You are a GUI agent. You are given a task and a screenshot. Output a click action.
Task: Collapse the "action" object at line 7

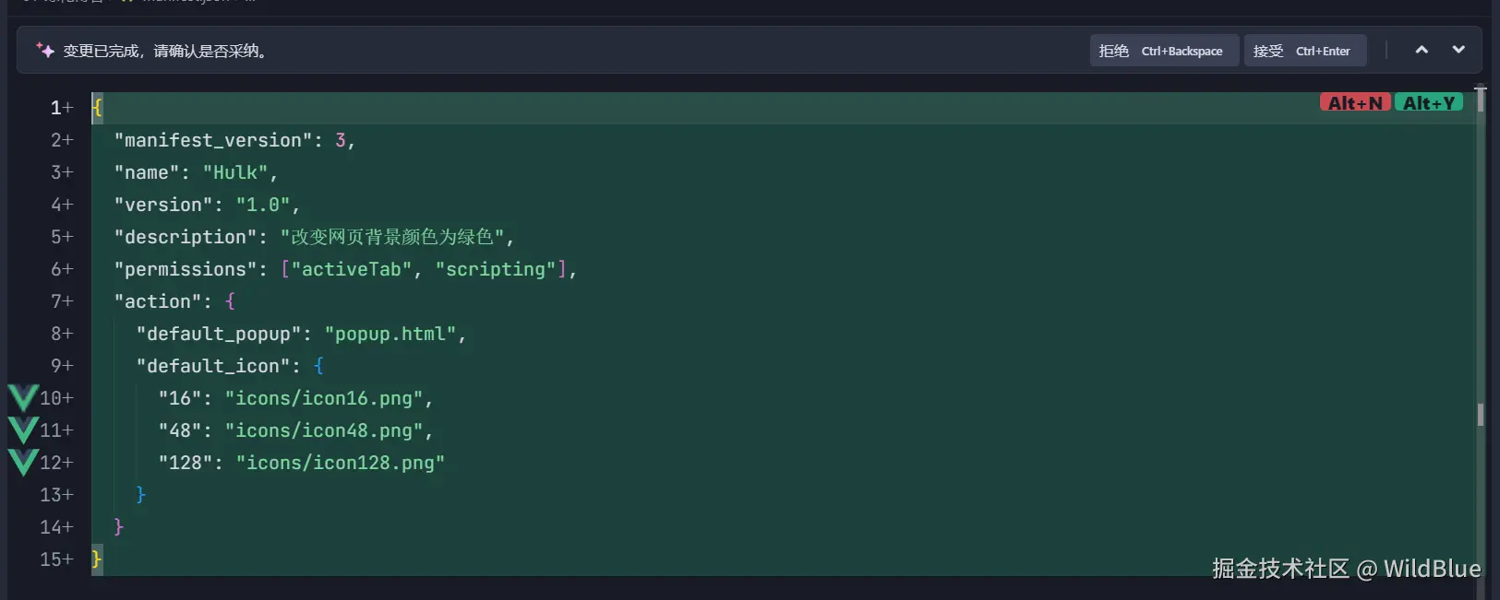coord(230,301)
